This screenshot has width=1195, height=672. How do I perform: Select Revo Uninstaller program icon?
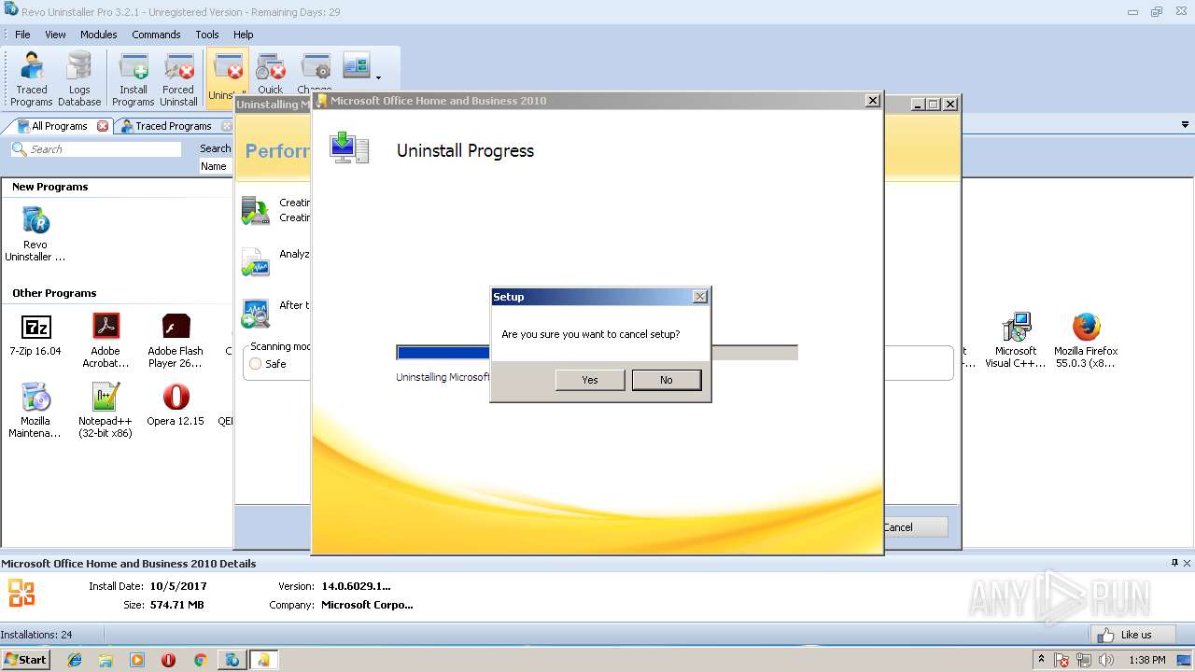(x=35, y=234)
